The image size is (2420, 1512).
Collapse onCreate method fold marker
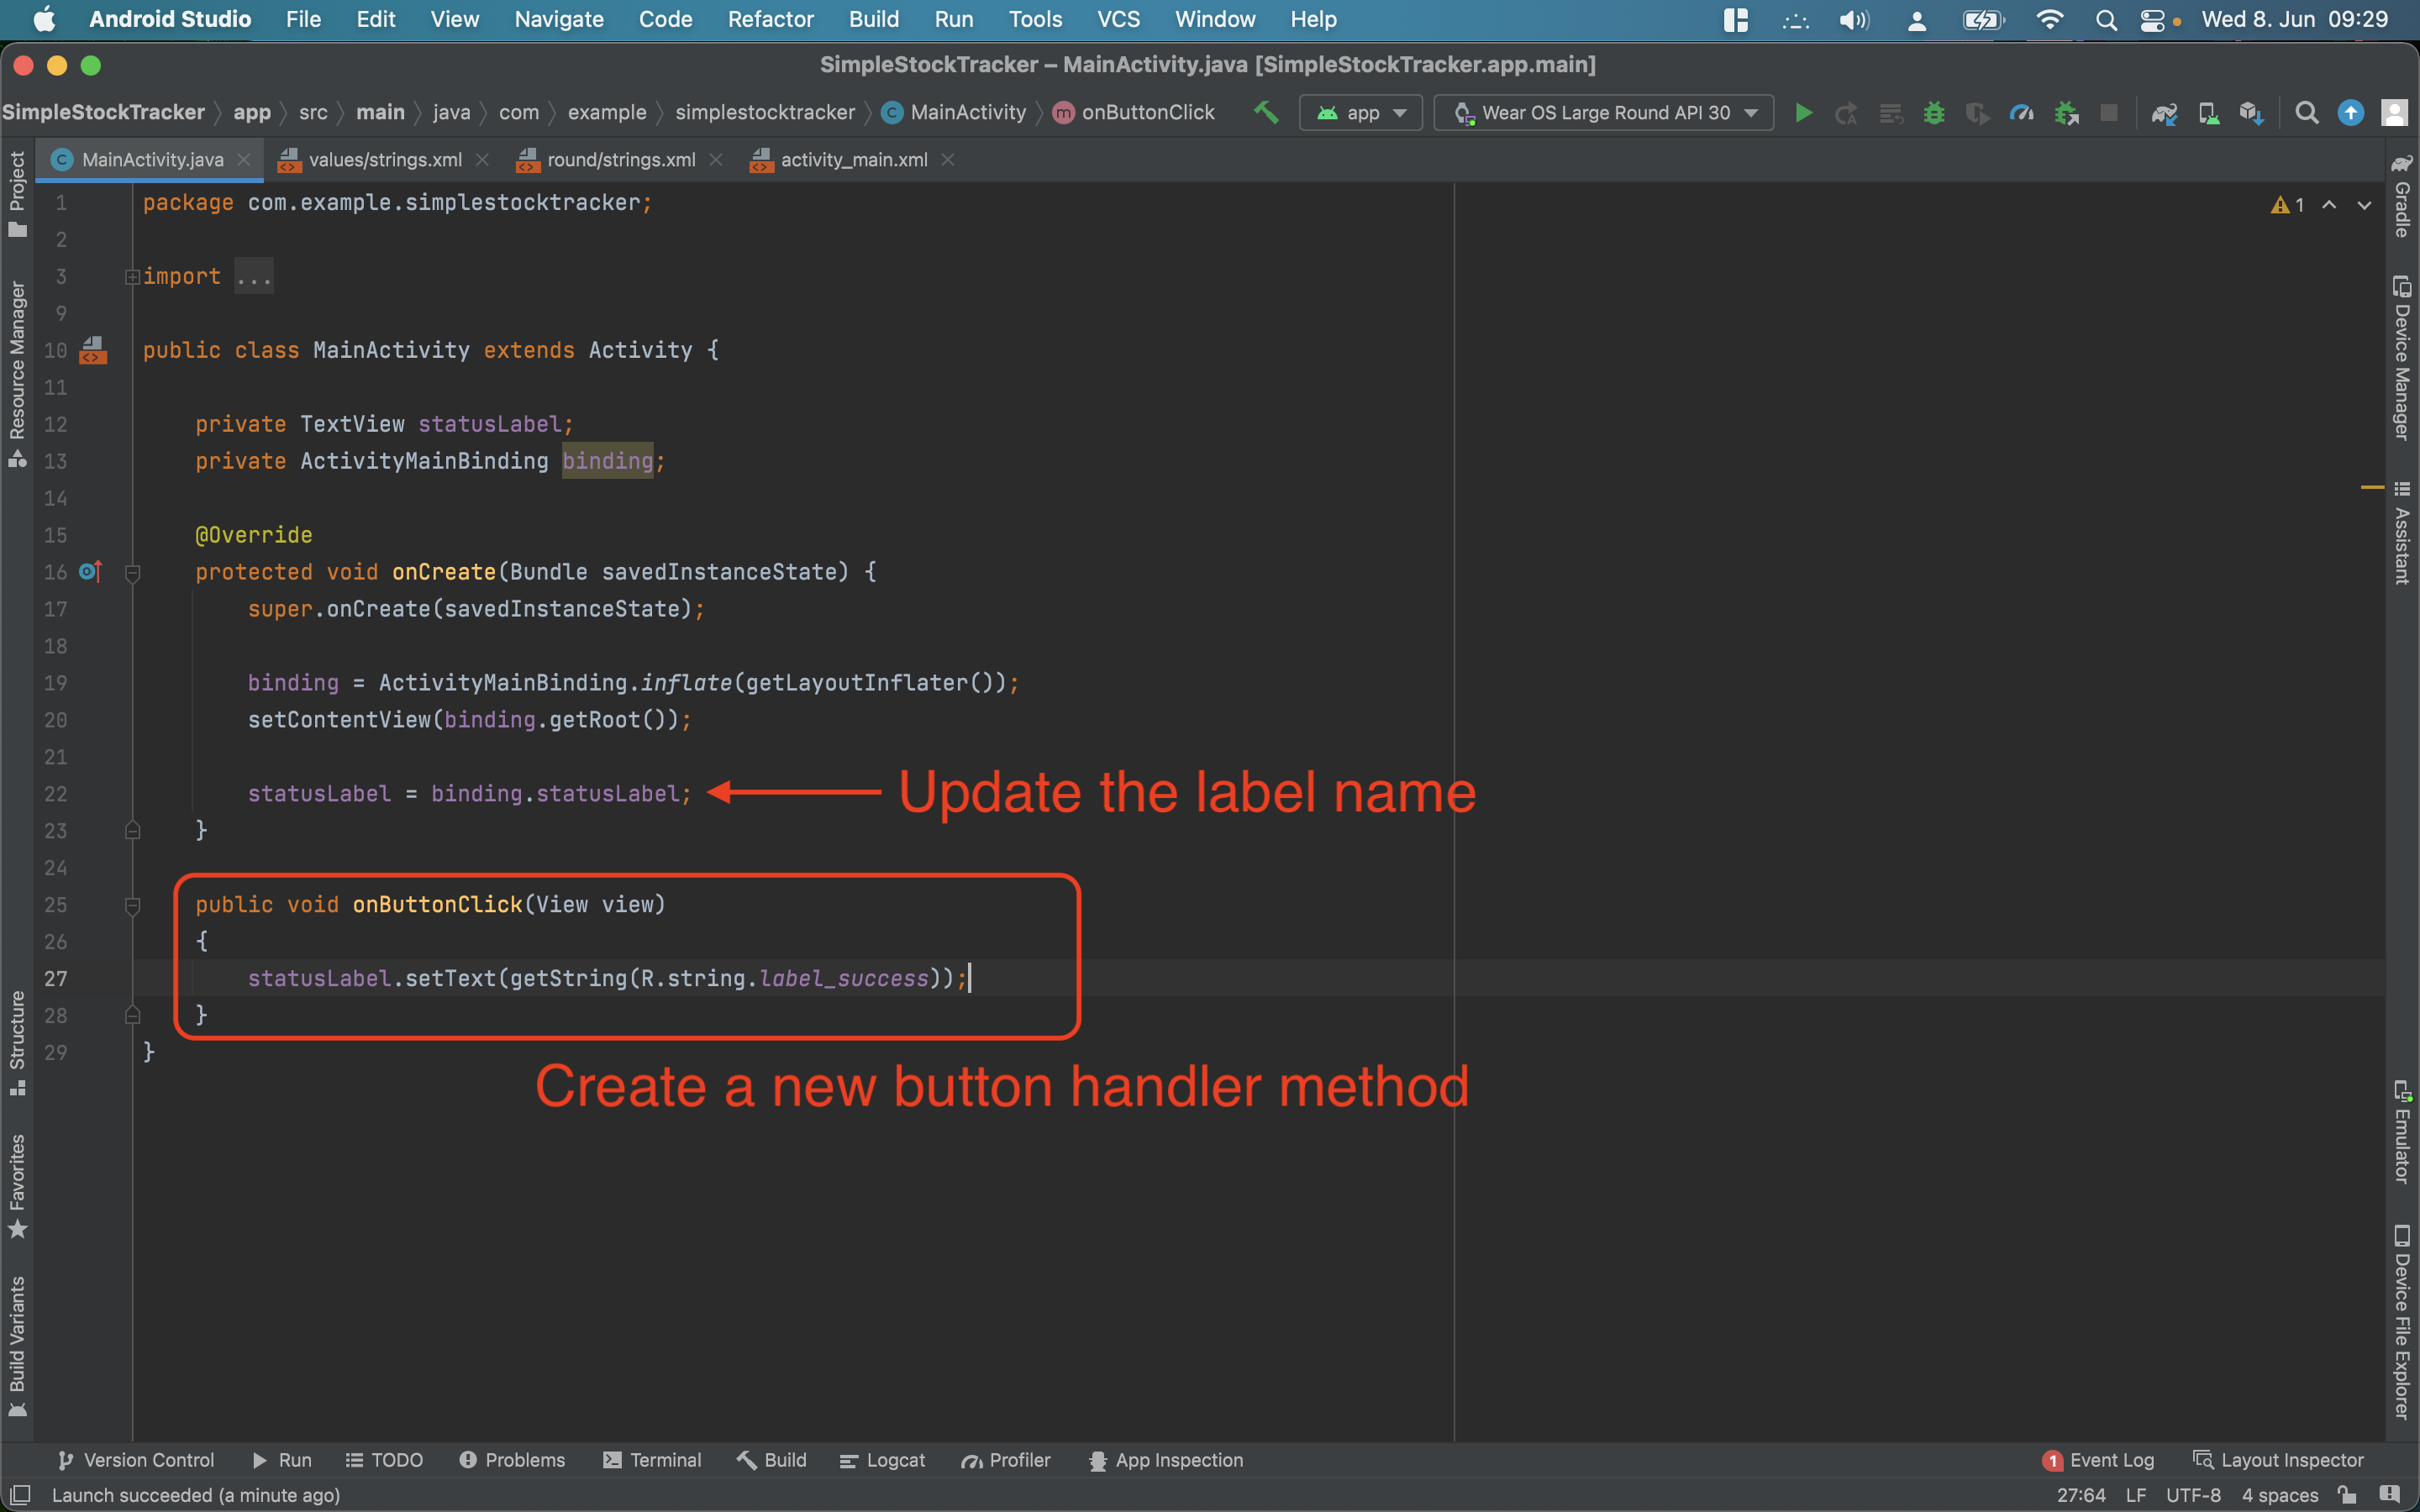pos(132,572)
